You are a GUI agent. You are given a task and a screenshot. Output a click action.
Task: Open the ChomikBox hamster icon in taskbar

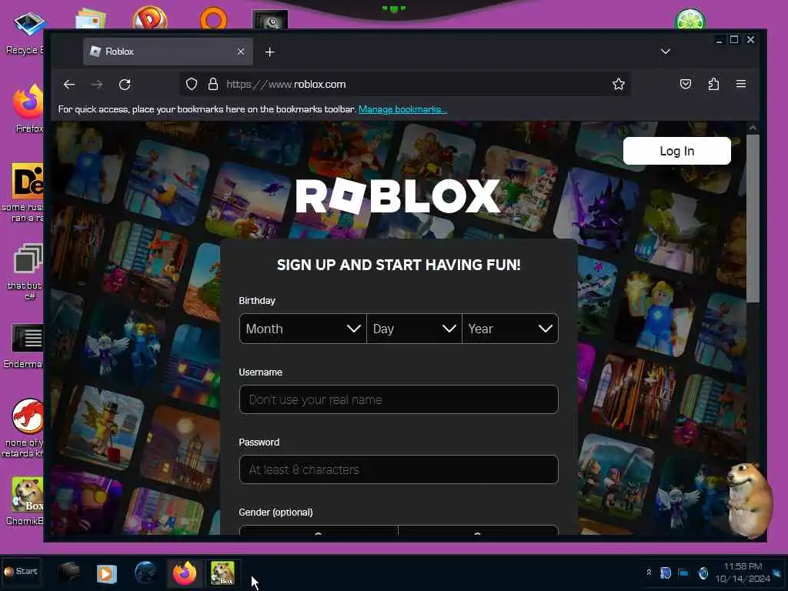point(222,573)
